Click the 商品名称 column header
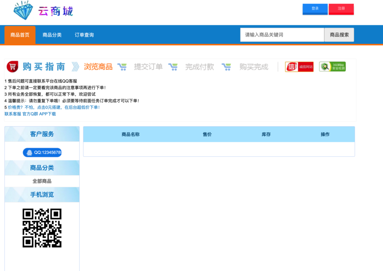 coord(131,134)
